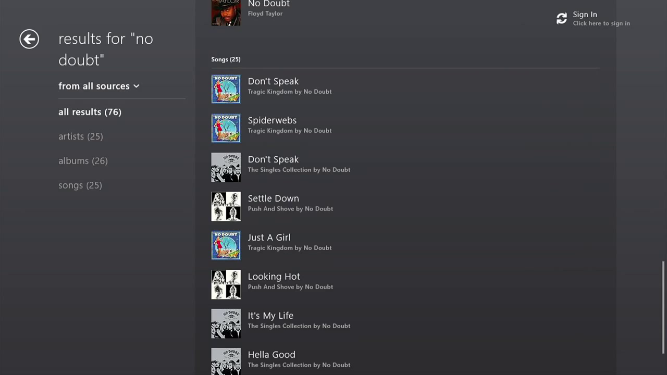Show only albums (26) results
667x375 pixels.
pyautogui.click(x=83, y=161)
